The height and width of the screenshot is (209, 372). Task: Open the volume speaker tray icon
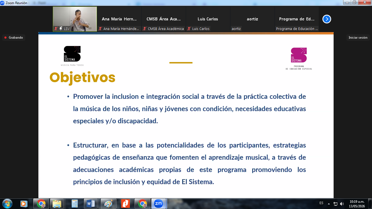[x=342, y=204]
